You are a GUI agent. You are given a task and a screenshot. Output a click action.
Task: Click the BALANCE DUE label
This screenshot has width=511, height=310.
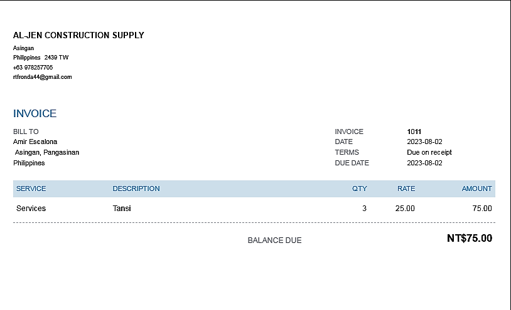(274, 240)
